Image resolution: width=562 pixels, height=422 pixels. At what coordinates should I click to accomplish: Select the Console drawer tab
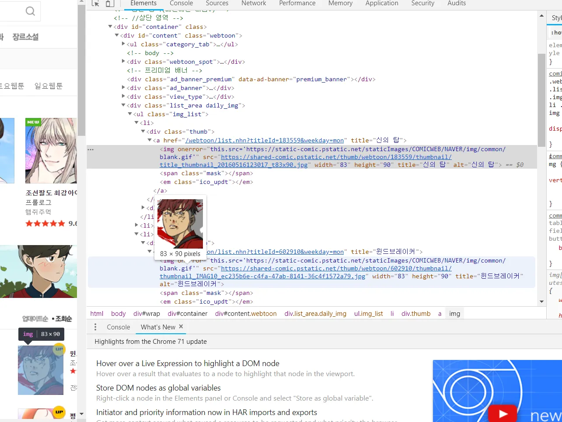click(x=119, y=327)
